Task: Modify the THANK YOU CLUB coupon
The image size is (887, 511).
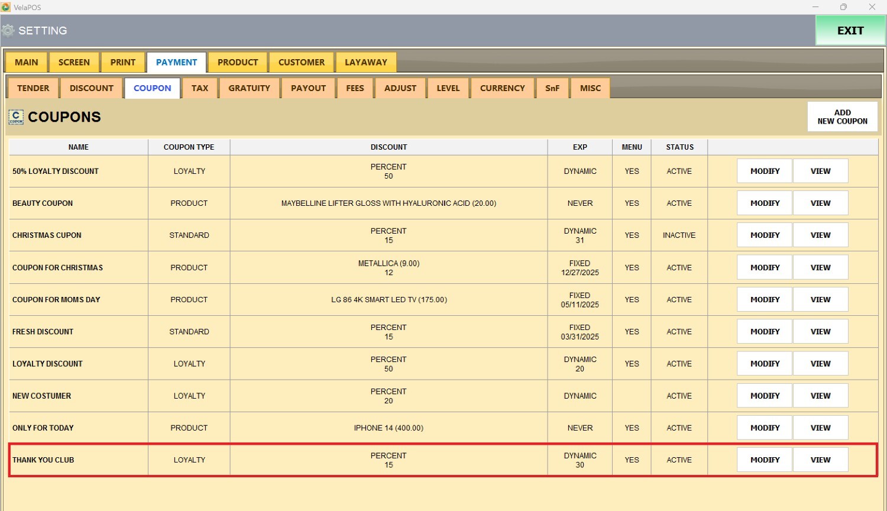Action: click(765, 460)
